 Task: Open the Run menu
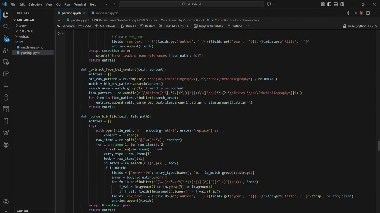pos(67,4)
